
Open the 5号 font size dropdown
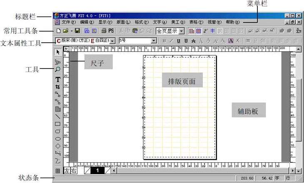154,41
